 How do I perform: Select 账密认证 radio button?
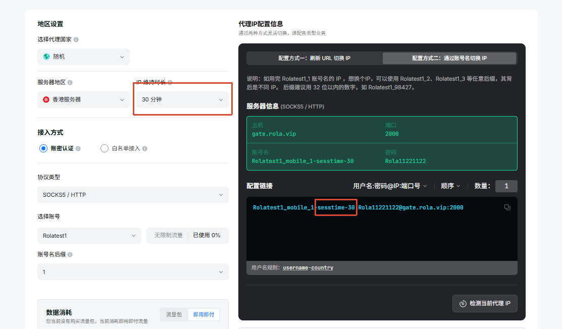[43, 148]
